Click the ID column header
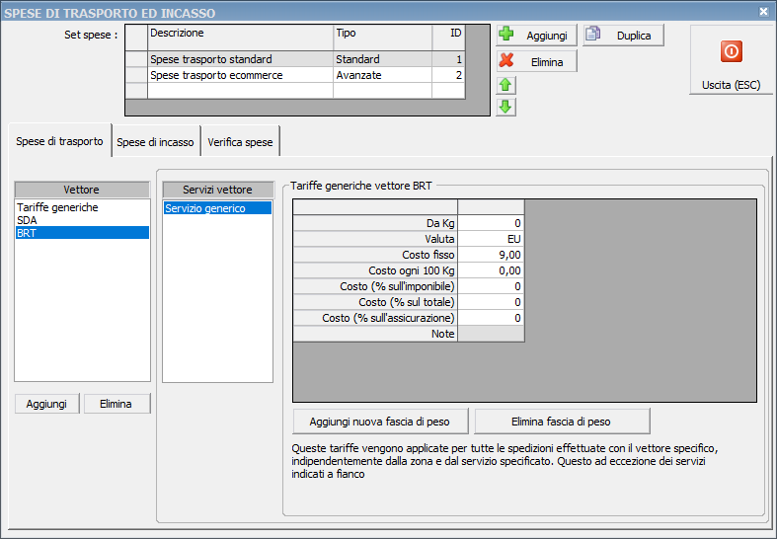The height and width of the screenshot is (539, 777). coord(448,38)
